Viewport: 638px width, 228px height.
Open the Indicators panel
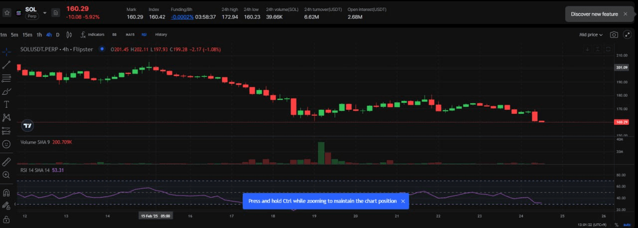[93, 35]
